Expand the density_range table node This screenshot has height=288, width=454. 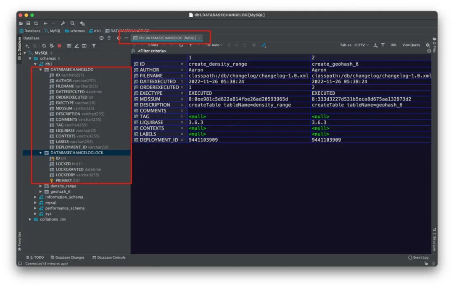[40, 186]
